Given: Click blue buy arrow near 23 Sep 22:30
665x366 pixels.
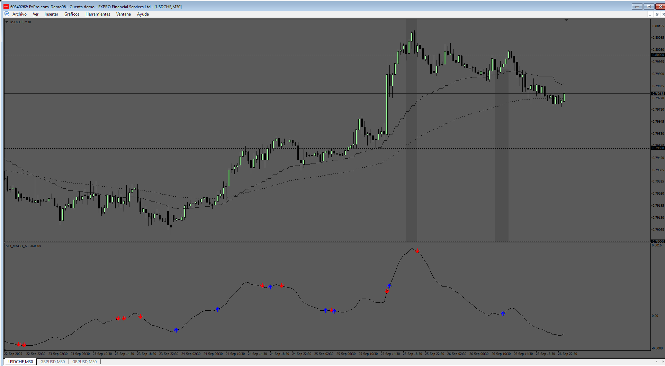Looking at the screenshot, I should [176, 330].
